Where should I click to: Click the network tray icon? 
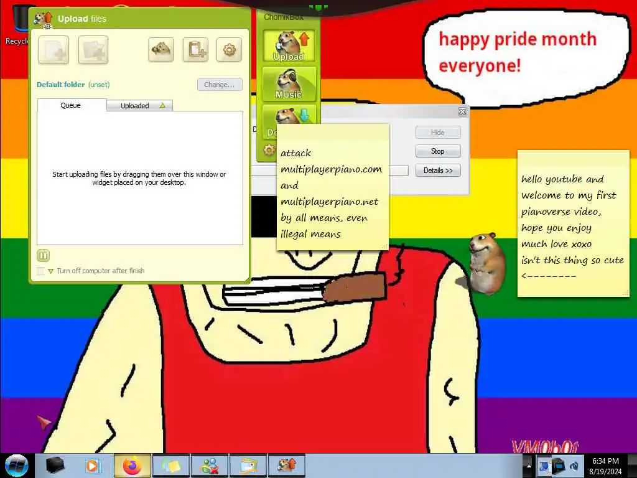pyautogui.click(x=544, y=466)
